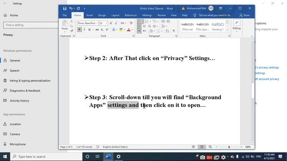Apply the Heading 1 style

point(217,26)
